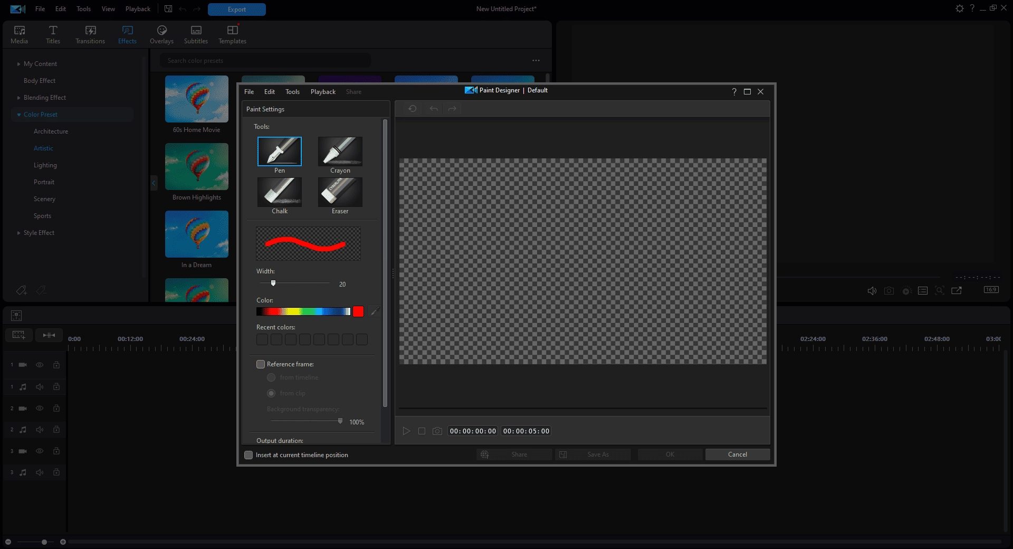Image resolution: width=1013 pixels, height=549 pixels.
Task: Pick the Eraser tool
Action: tap(340, 192)
